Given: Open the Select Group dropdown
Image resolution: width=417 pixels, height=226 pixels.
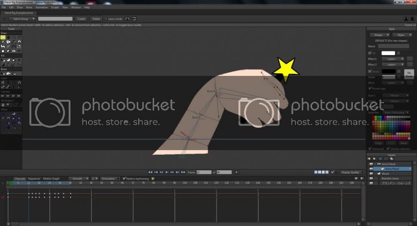Looking at the screenshot, I should pos(23,19).
